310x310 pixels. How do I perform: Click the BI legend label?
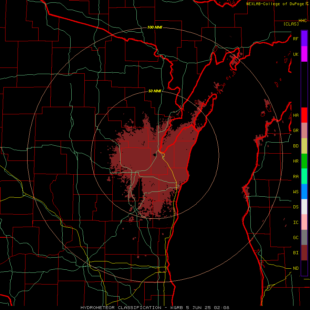coord(296,253)
